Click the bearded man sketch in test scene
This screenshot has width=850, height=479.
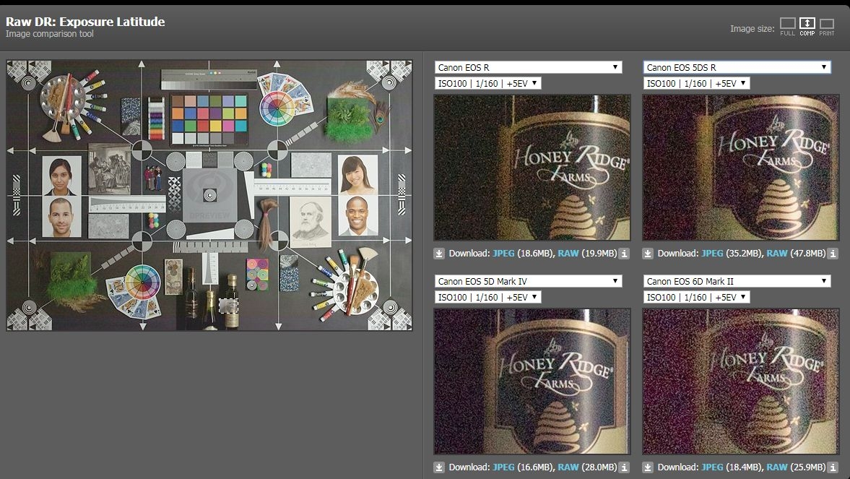coord(310,223)
